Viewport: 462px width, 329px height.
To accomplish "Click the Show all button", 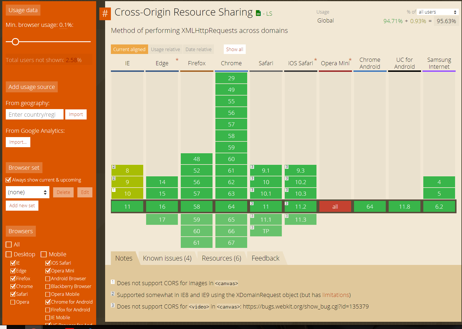I will pyautogui.click(x=234, y=49).
